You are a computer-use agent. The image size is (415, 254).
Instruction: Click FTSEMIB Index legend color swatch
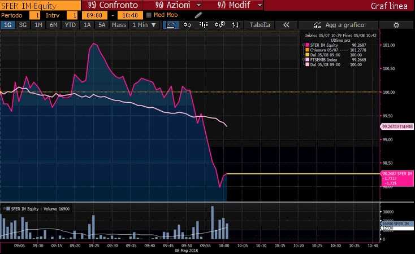pos(307,60)
